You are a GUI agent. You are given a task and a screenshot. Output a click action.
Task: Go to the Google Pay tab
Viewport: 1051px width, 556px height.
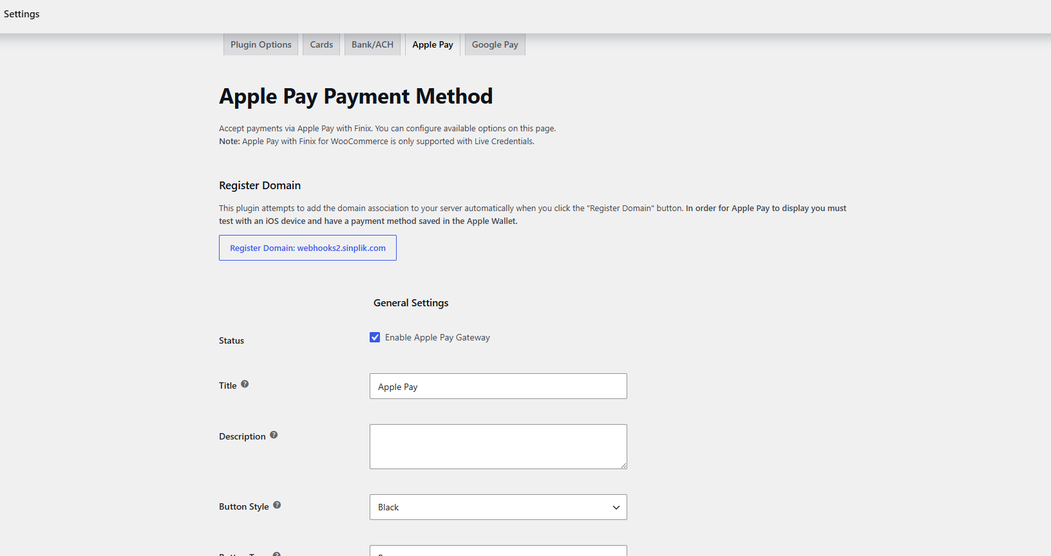click(495, 44)
